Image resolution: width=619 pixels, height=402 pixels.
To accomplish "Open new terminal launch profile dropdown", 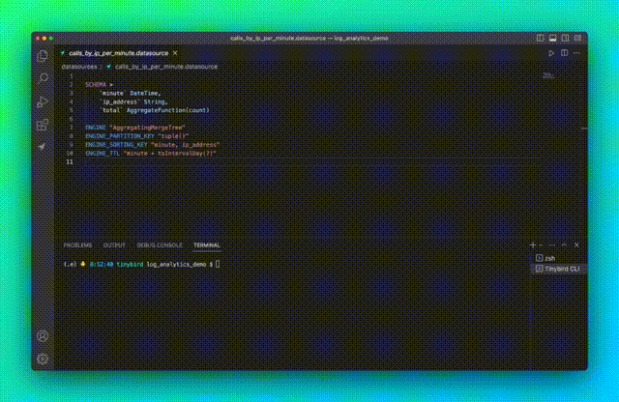I will pos(542,245).
